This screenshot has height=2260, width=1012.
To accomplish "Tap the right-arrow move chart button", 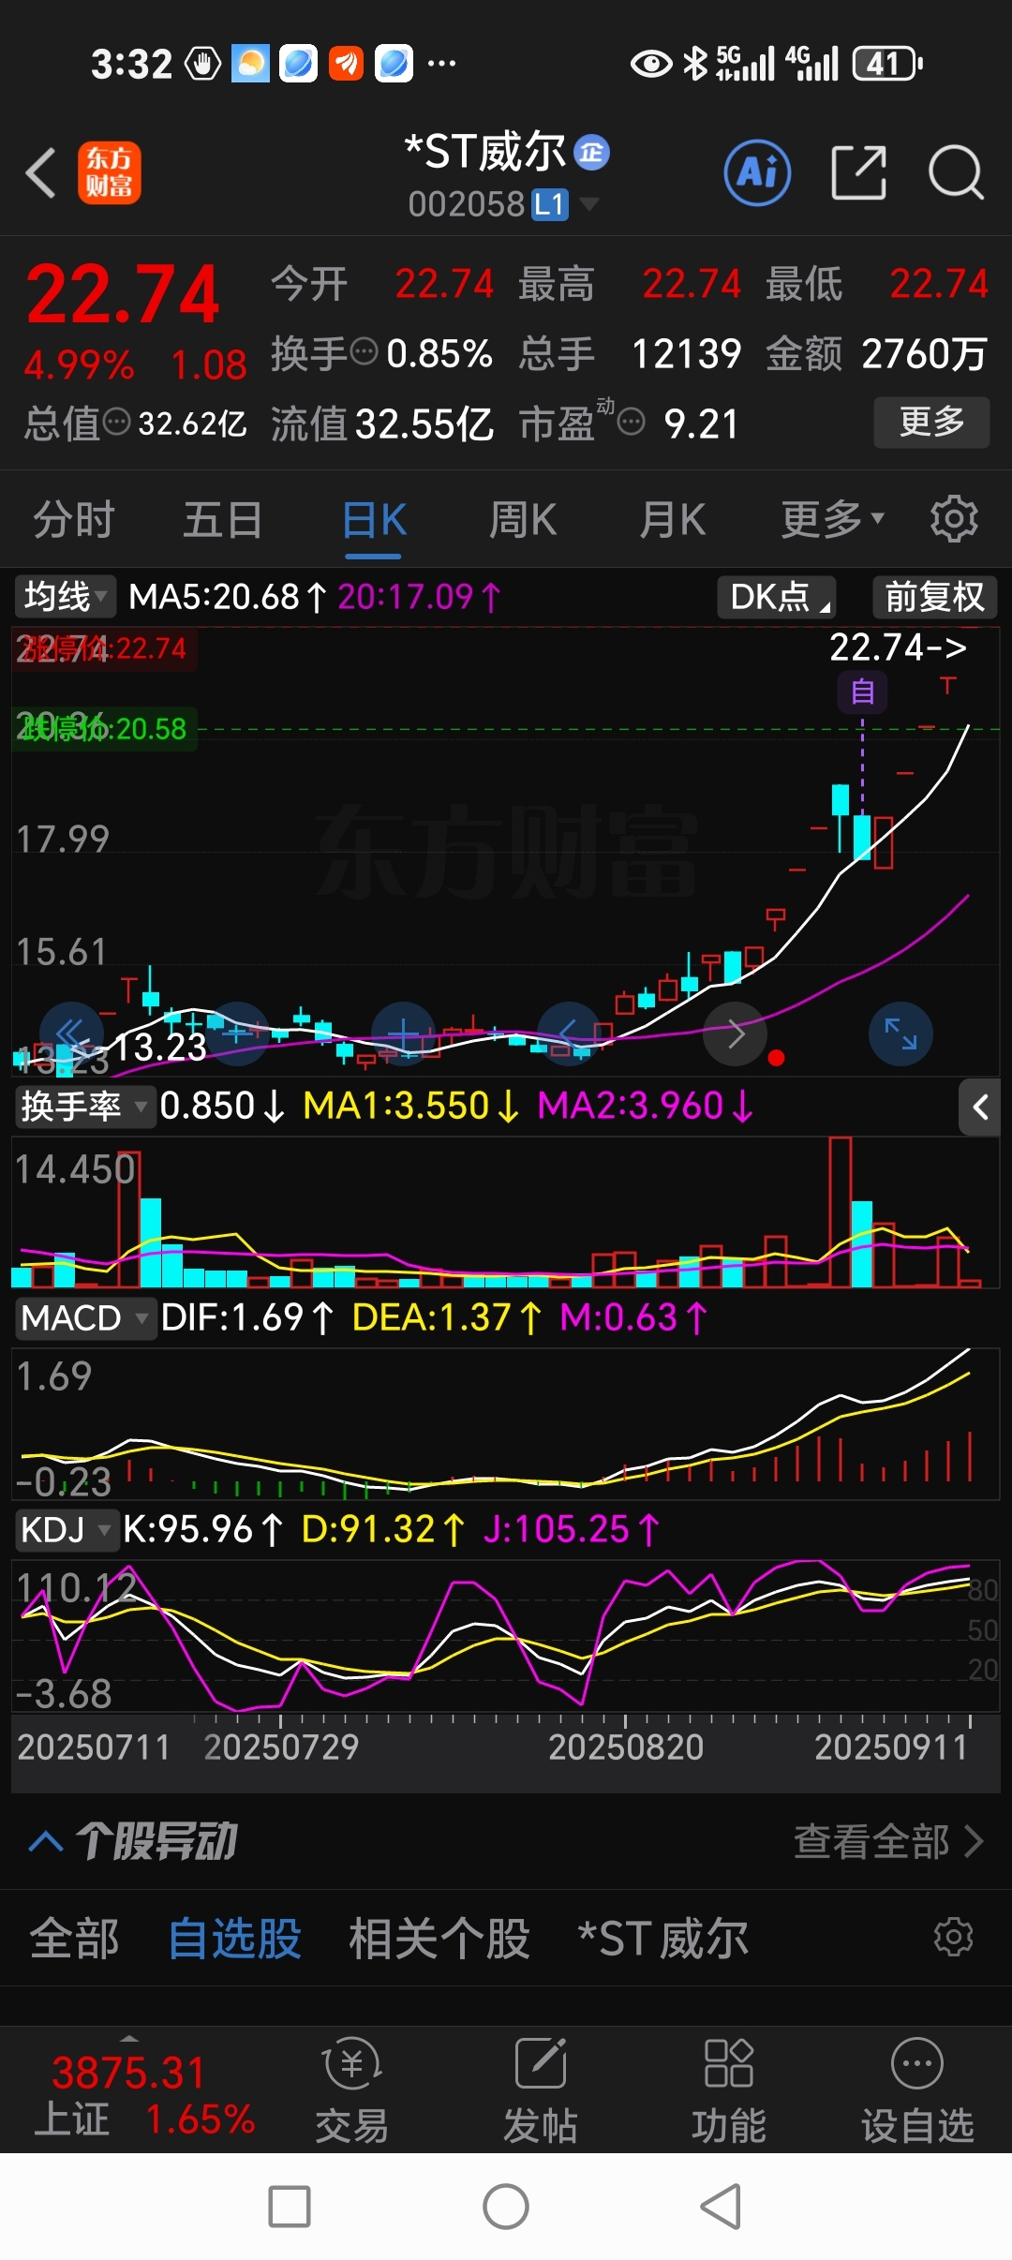I will click(x=735, y=1033).
